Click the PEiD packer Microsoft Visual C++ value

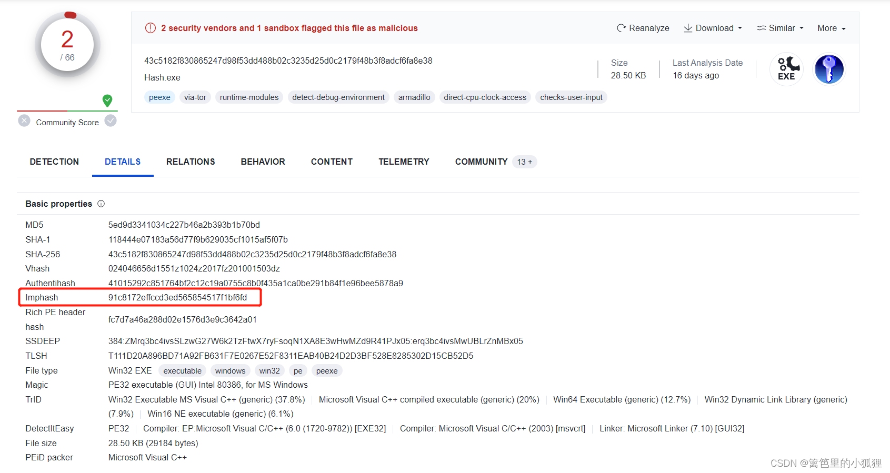click(147, 458)
